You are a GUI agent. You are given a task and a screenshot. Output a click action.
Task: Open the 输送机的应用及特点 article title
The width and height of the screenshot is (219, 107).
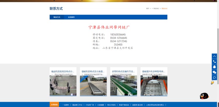click(63, 72)
